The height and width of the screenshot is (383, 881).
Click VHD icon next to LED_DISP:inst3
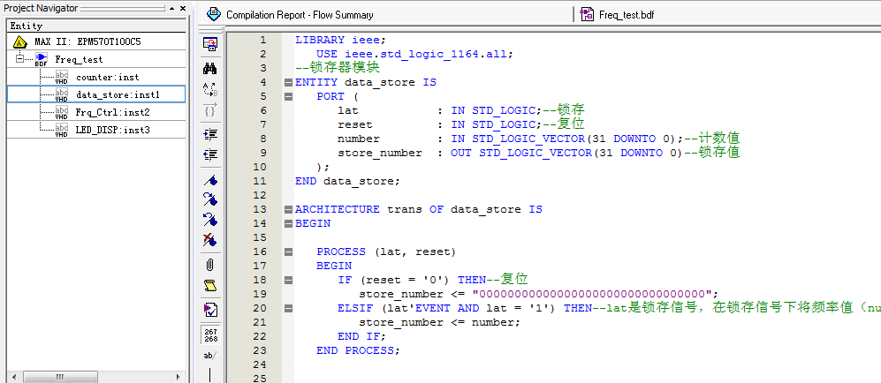point(63,130)
